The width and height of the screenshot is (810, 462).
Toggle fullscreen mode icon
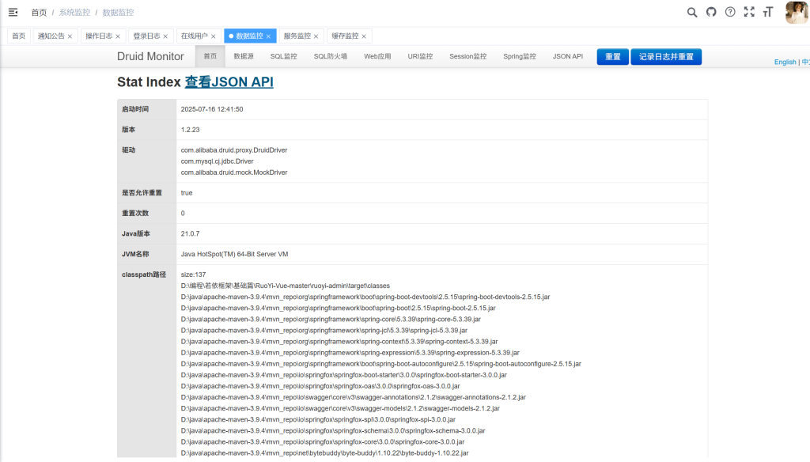[749, 12]
